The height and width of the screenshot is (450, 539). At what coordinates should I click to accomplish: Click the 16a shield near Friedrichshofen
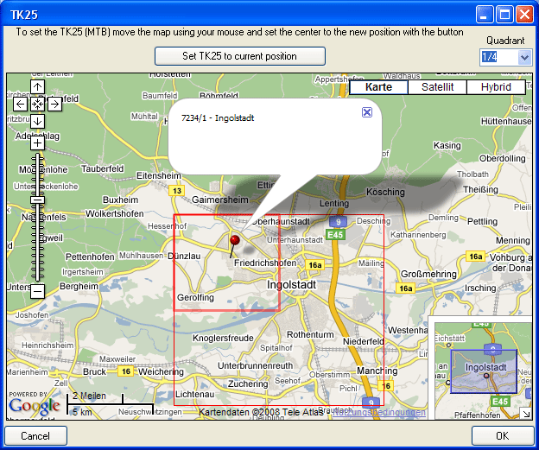(315, 265)
